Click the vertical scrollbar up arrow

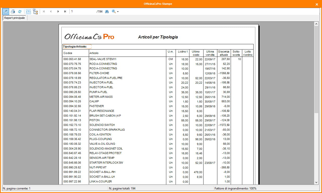316,24
